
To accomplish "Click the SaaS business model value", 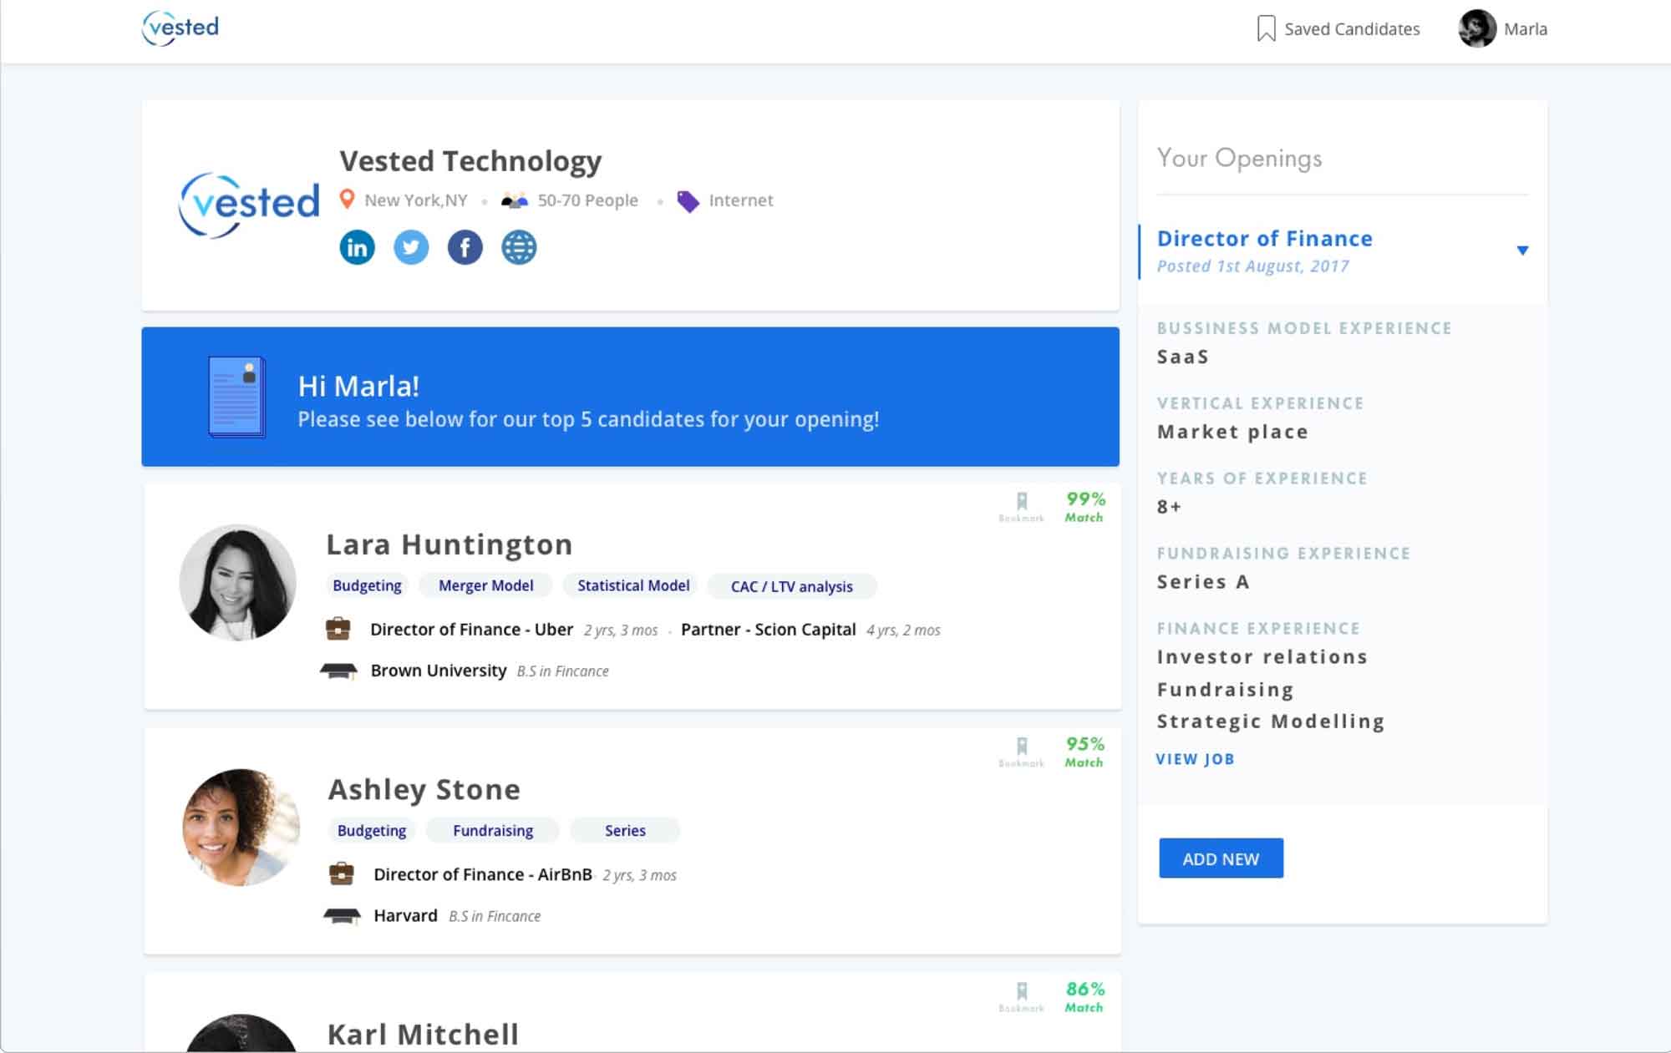I will (x=1182, y=357).
